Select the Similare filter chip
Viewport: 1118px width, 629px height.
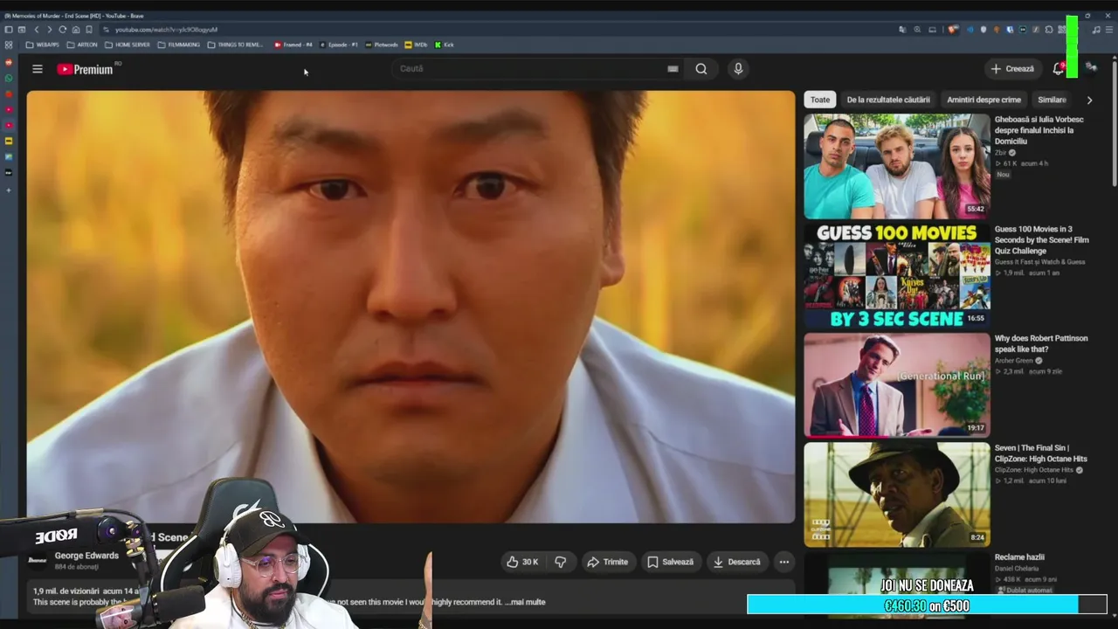1052,100
